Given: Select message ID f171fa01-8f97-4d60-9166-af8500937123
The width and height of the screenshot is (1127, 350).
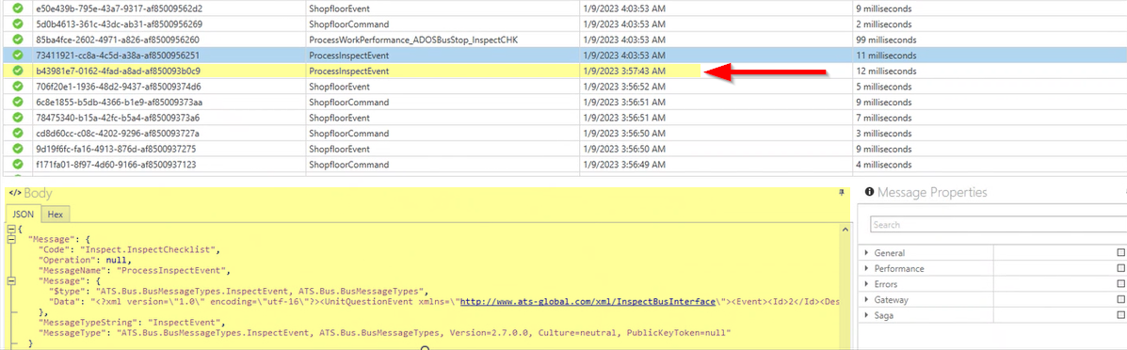Looking at the screenshot, I should [x=117, y=164].
